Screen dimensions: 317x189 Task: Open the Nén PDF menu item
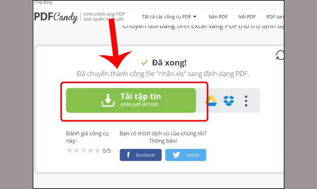click(218, 17)
